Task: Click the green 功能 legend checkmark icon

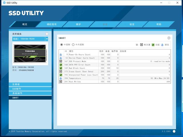Action: [x=153, y=45]
